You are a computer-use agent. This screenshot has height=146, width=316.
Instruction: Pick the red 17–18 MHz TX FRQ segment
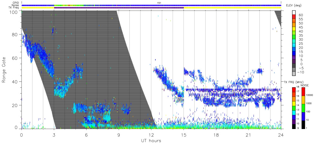[x=294, y=90]
